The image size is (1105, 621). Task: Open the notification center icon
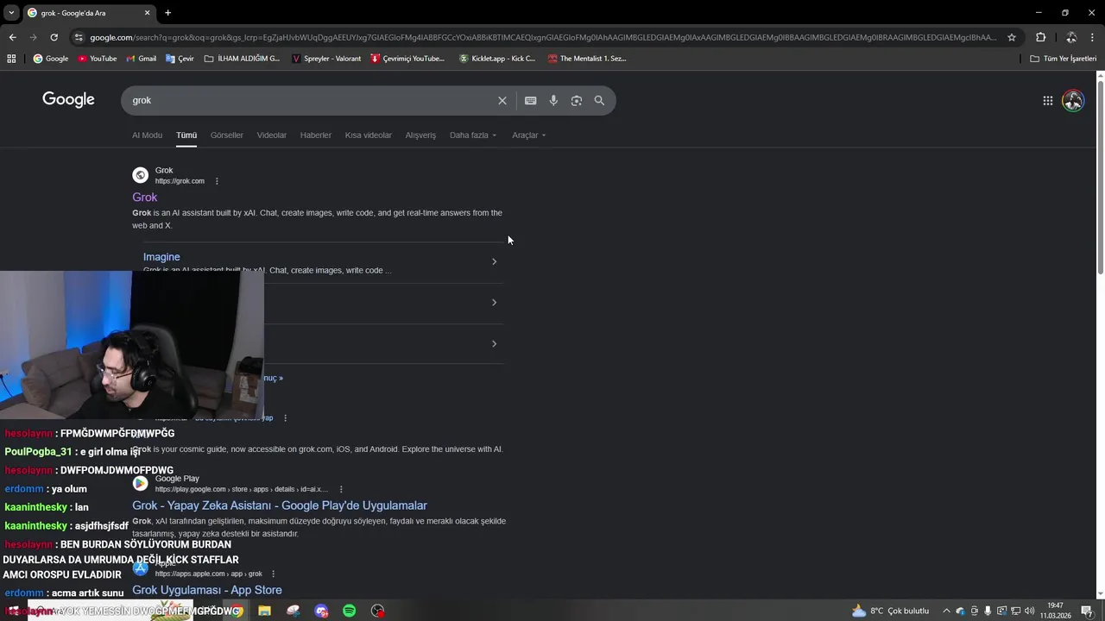(x=1087, y=611)
